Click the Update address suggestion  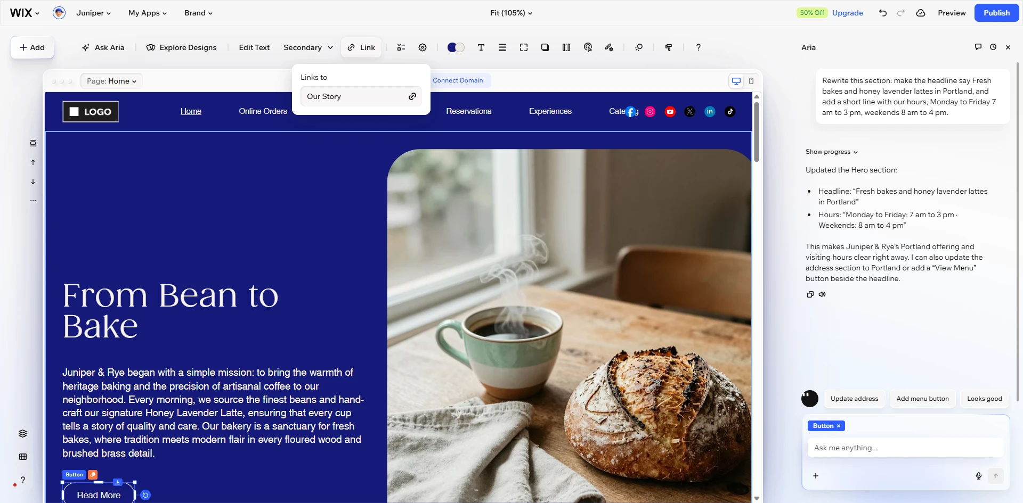pyautogui.click(x=854, y=399)
